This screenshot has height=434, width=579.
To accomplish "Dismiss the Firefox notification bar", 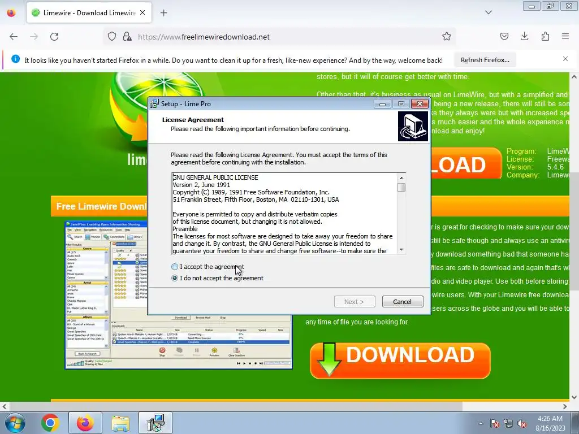I will (x=565, y=59).
